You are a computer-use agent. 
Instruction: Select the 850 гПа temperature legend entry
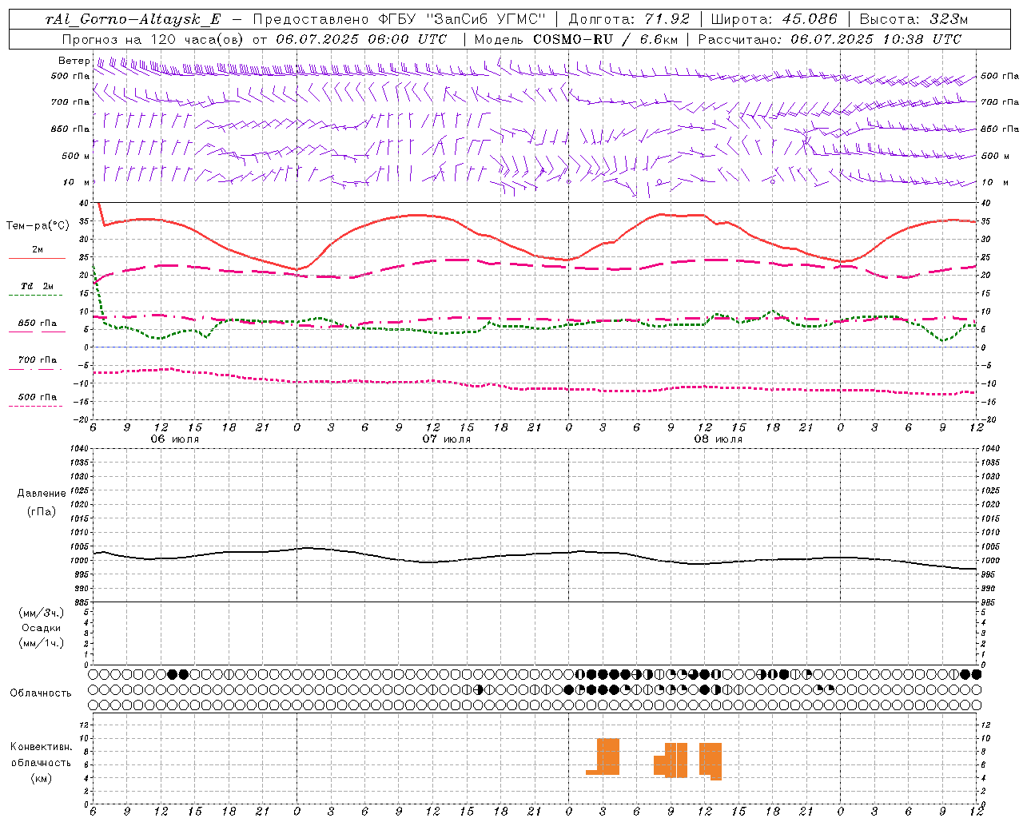[38, 324]
